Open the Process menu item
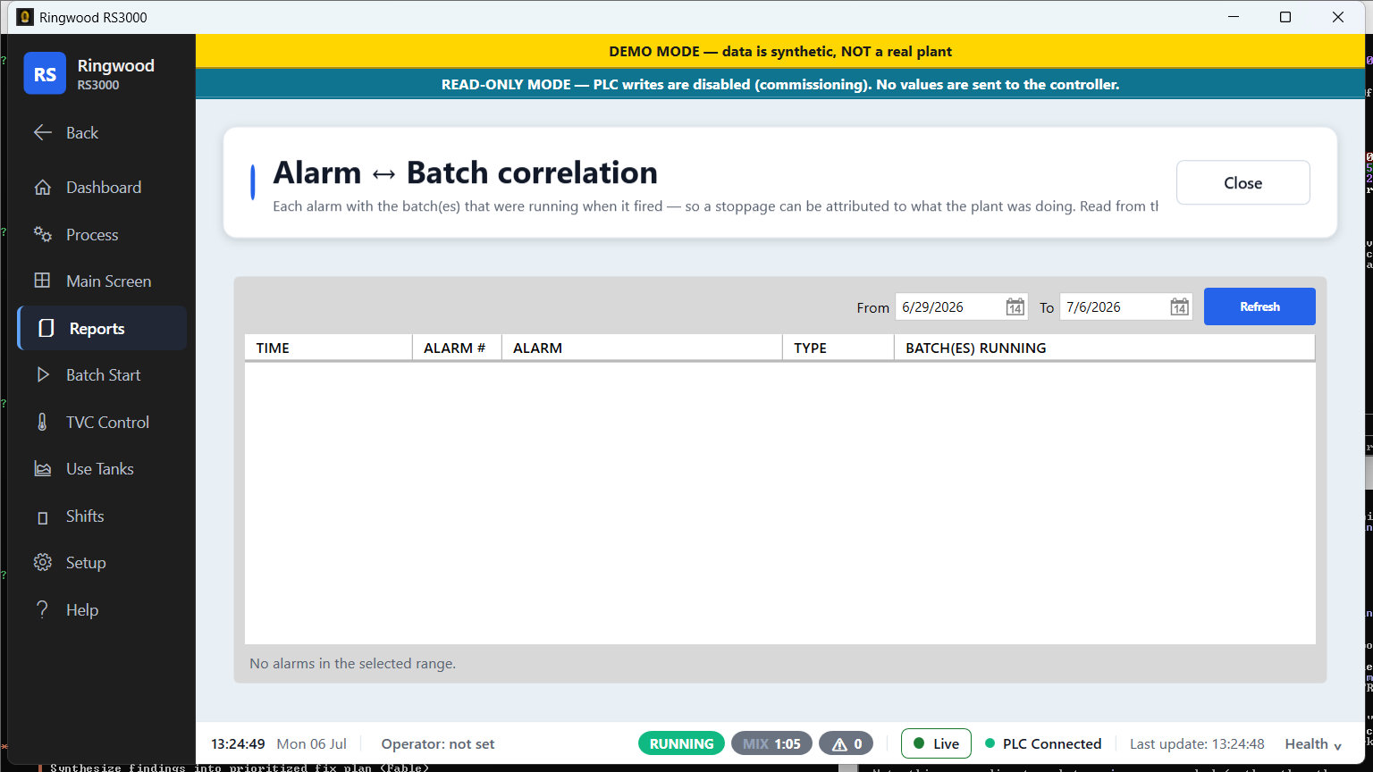This screenshot has height=772, width=1373. tap(102, 234)
